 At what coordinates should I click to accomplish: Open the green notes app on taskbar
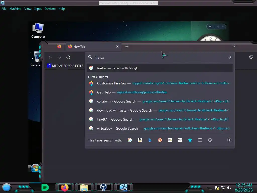[45, 187]
